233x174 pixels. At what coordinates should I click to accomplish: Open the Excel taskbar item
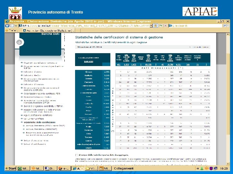pyautogui.click(x=24, y=169)
